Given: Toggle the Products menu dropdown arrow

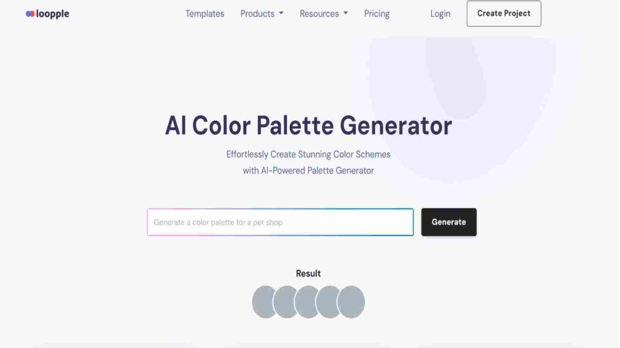Looking at the screenshot, I should pyautogui.click(x=281, y=14).
